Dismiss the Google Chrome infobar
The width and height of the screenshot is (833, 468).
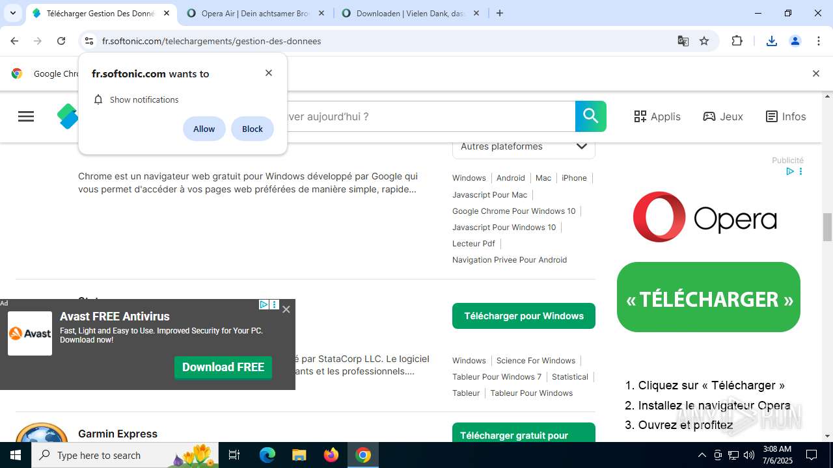[x=815, y=73]
